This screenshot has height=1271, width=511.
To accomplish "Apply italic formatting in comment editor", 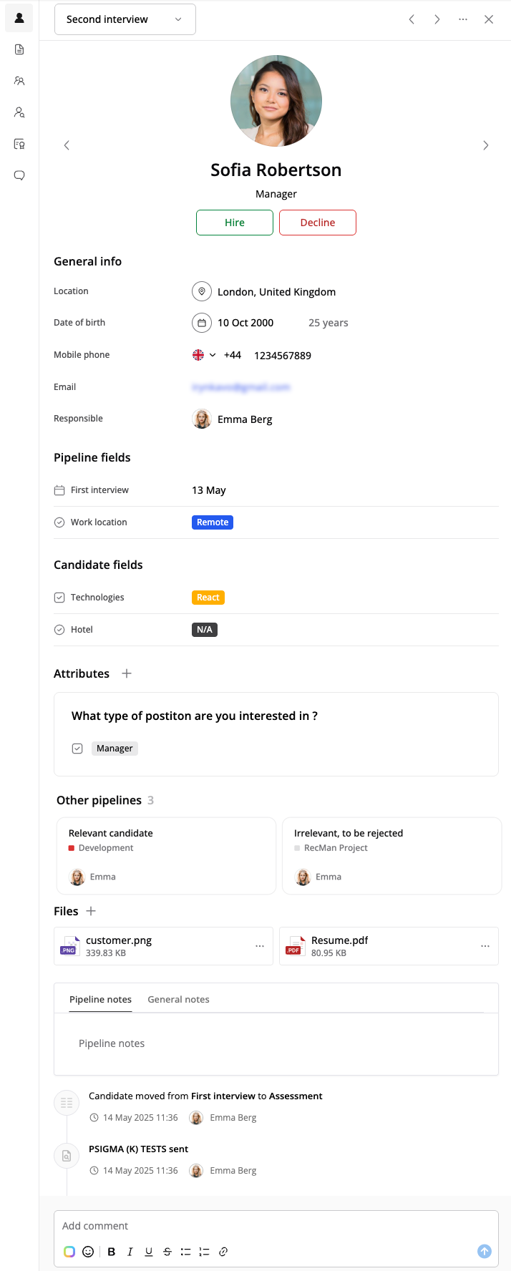I will 130,1252.
